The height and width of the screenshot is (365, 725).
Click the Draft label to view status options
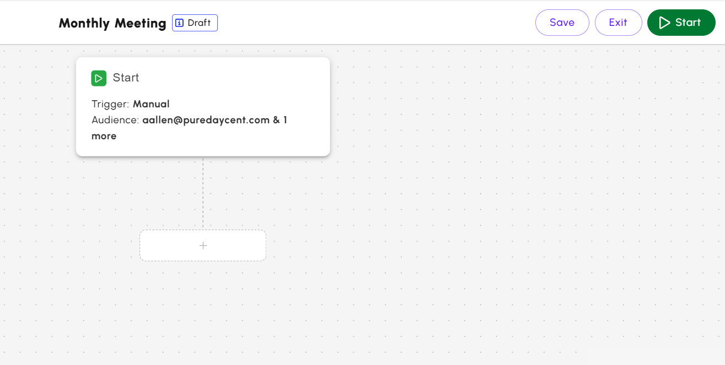[x=198, y=23]
